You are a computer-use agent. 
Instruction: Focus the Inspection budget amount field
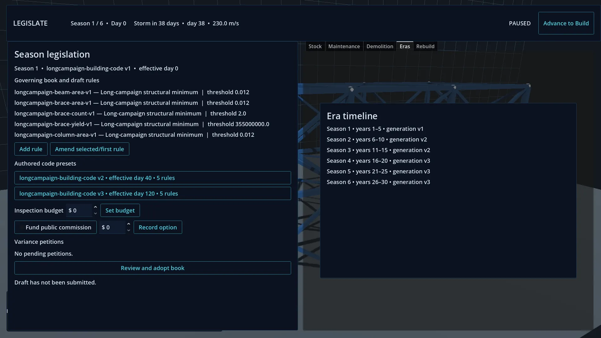(x=79, y=210)
